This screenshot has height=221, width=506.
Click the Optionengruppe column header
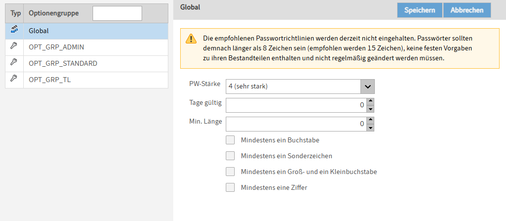pos(53,13)
